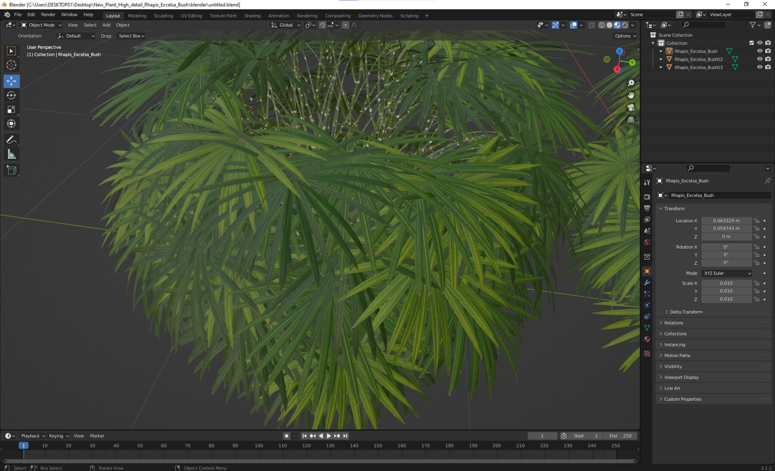Activate the Annotate tool

(x=12, y=139)
